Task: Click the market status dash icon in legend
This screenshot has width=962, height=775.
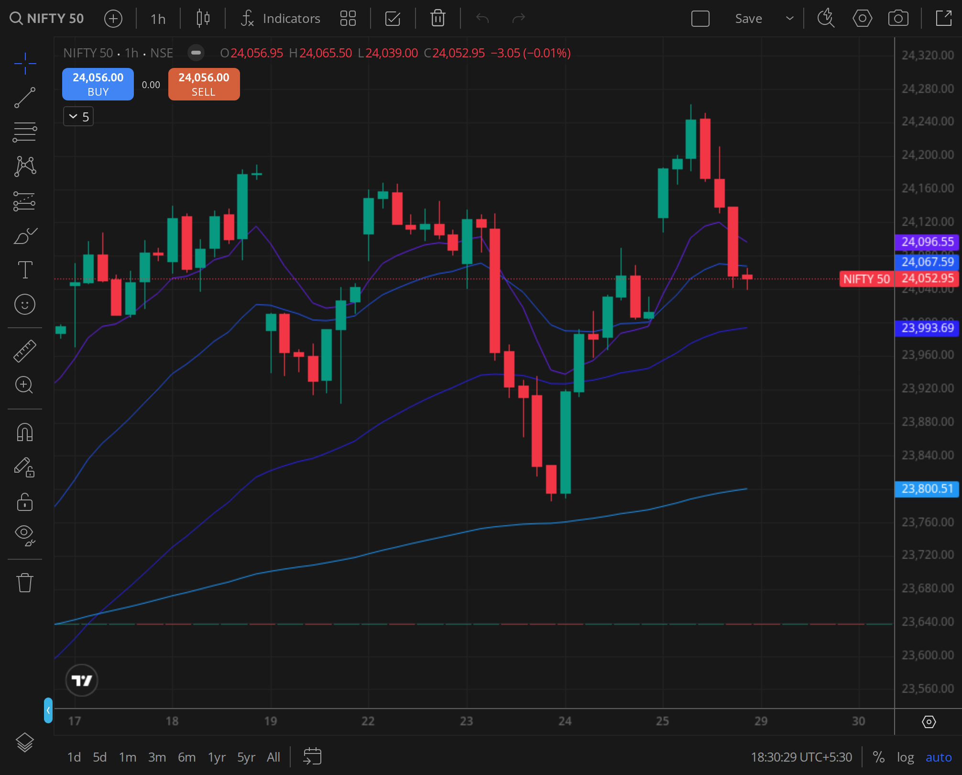Action: (x=196, y=53)
